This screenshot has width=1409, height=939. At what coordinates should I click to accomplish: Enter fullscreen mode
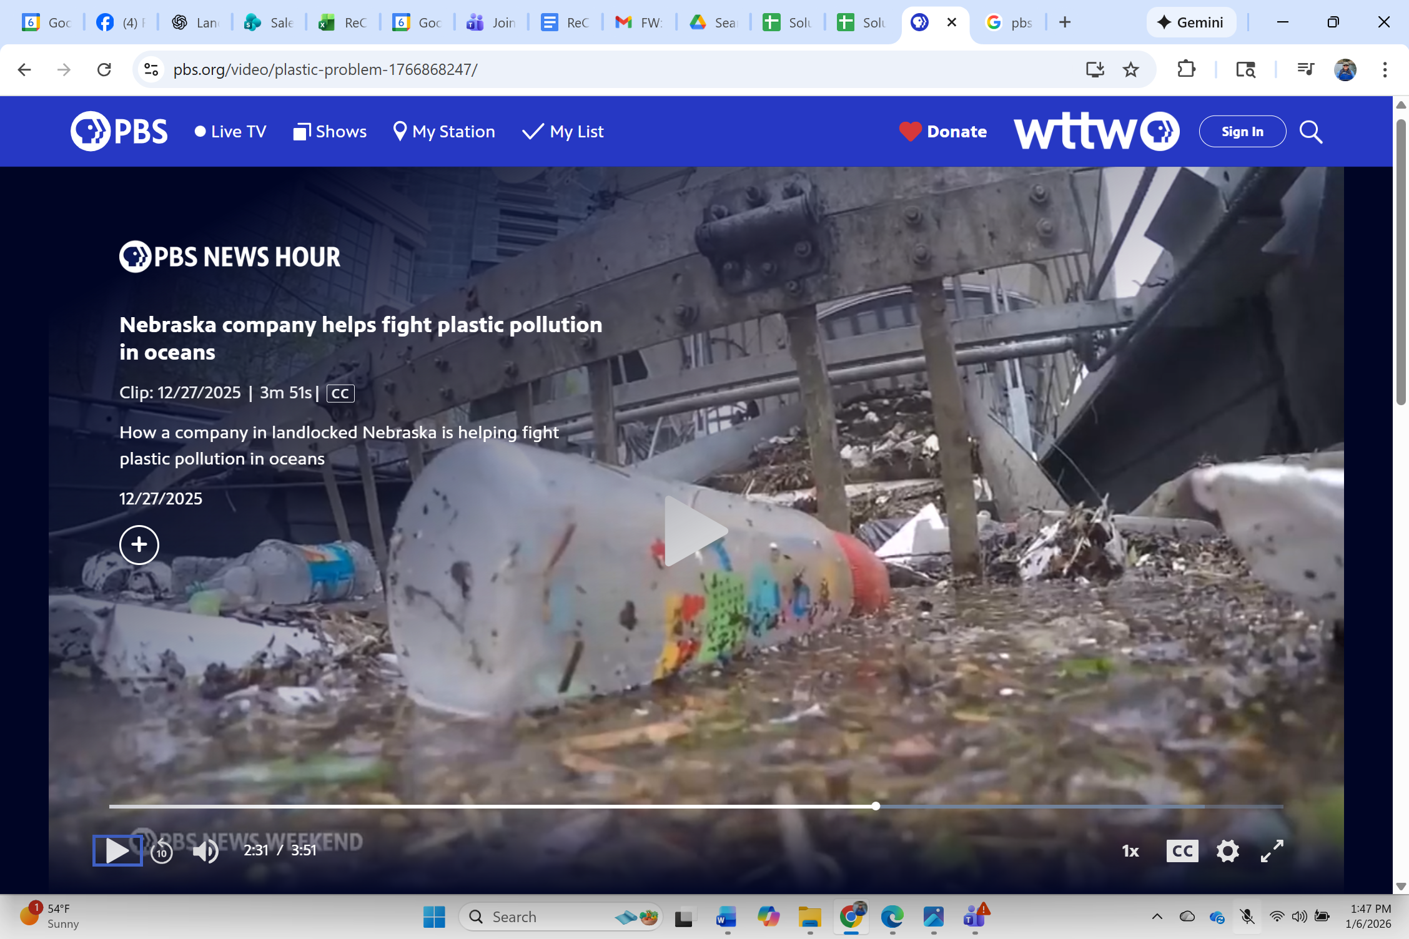(1272, 850)
